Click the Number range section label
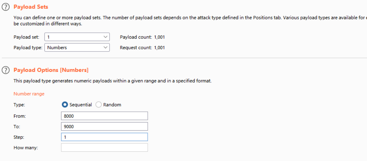This screenshot has width=367, height=161. 29,94
